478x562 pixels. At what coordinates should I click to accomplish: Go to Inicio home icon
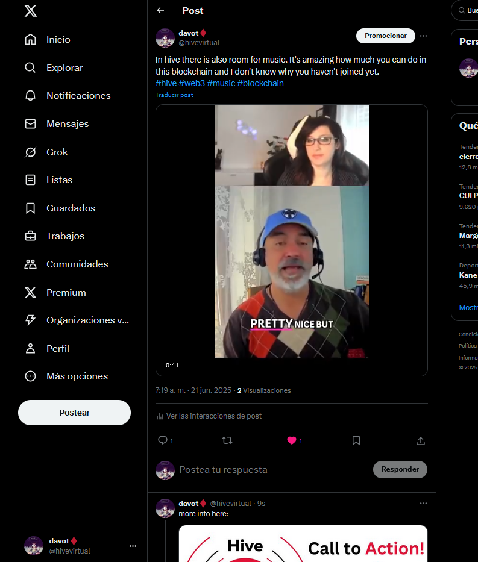click(x=31, y=39)
